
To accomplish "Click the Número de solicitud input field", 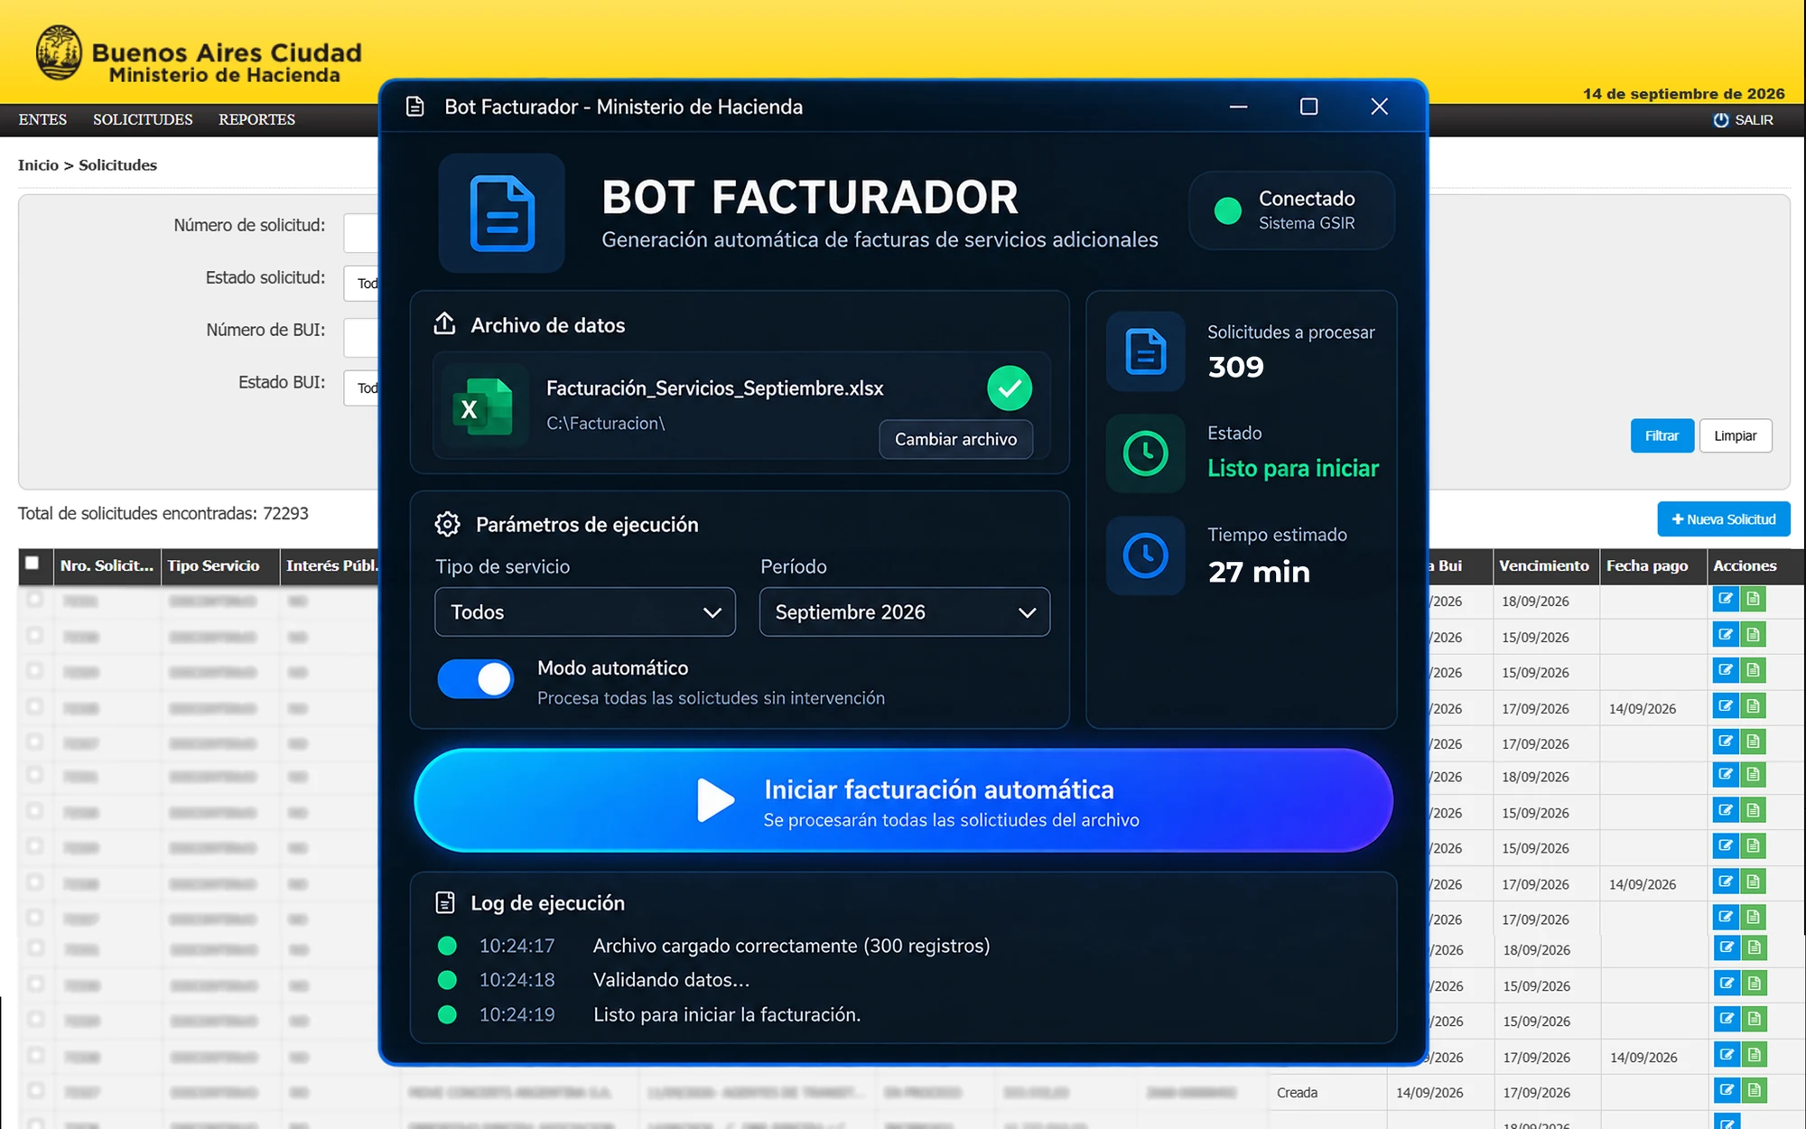I will click(361, 233).
